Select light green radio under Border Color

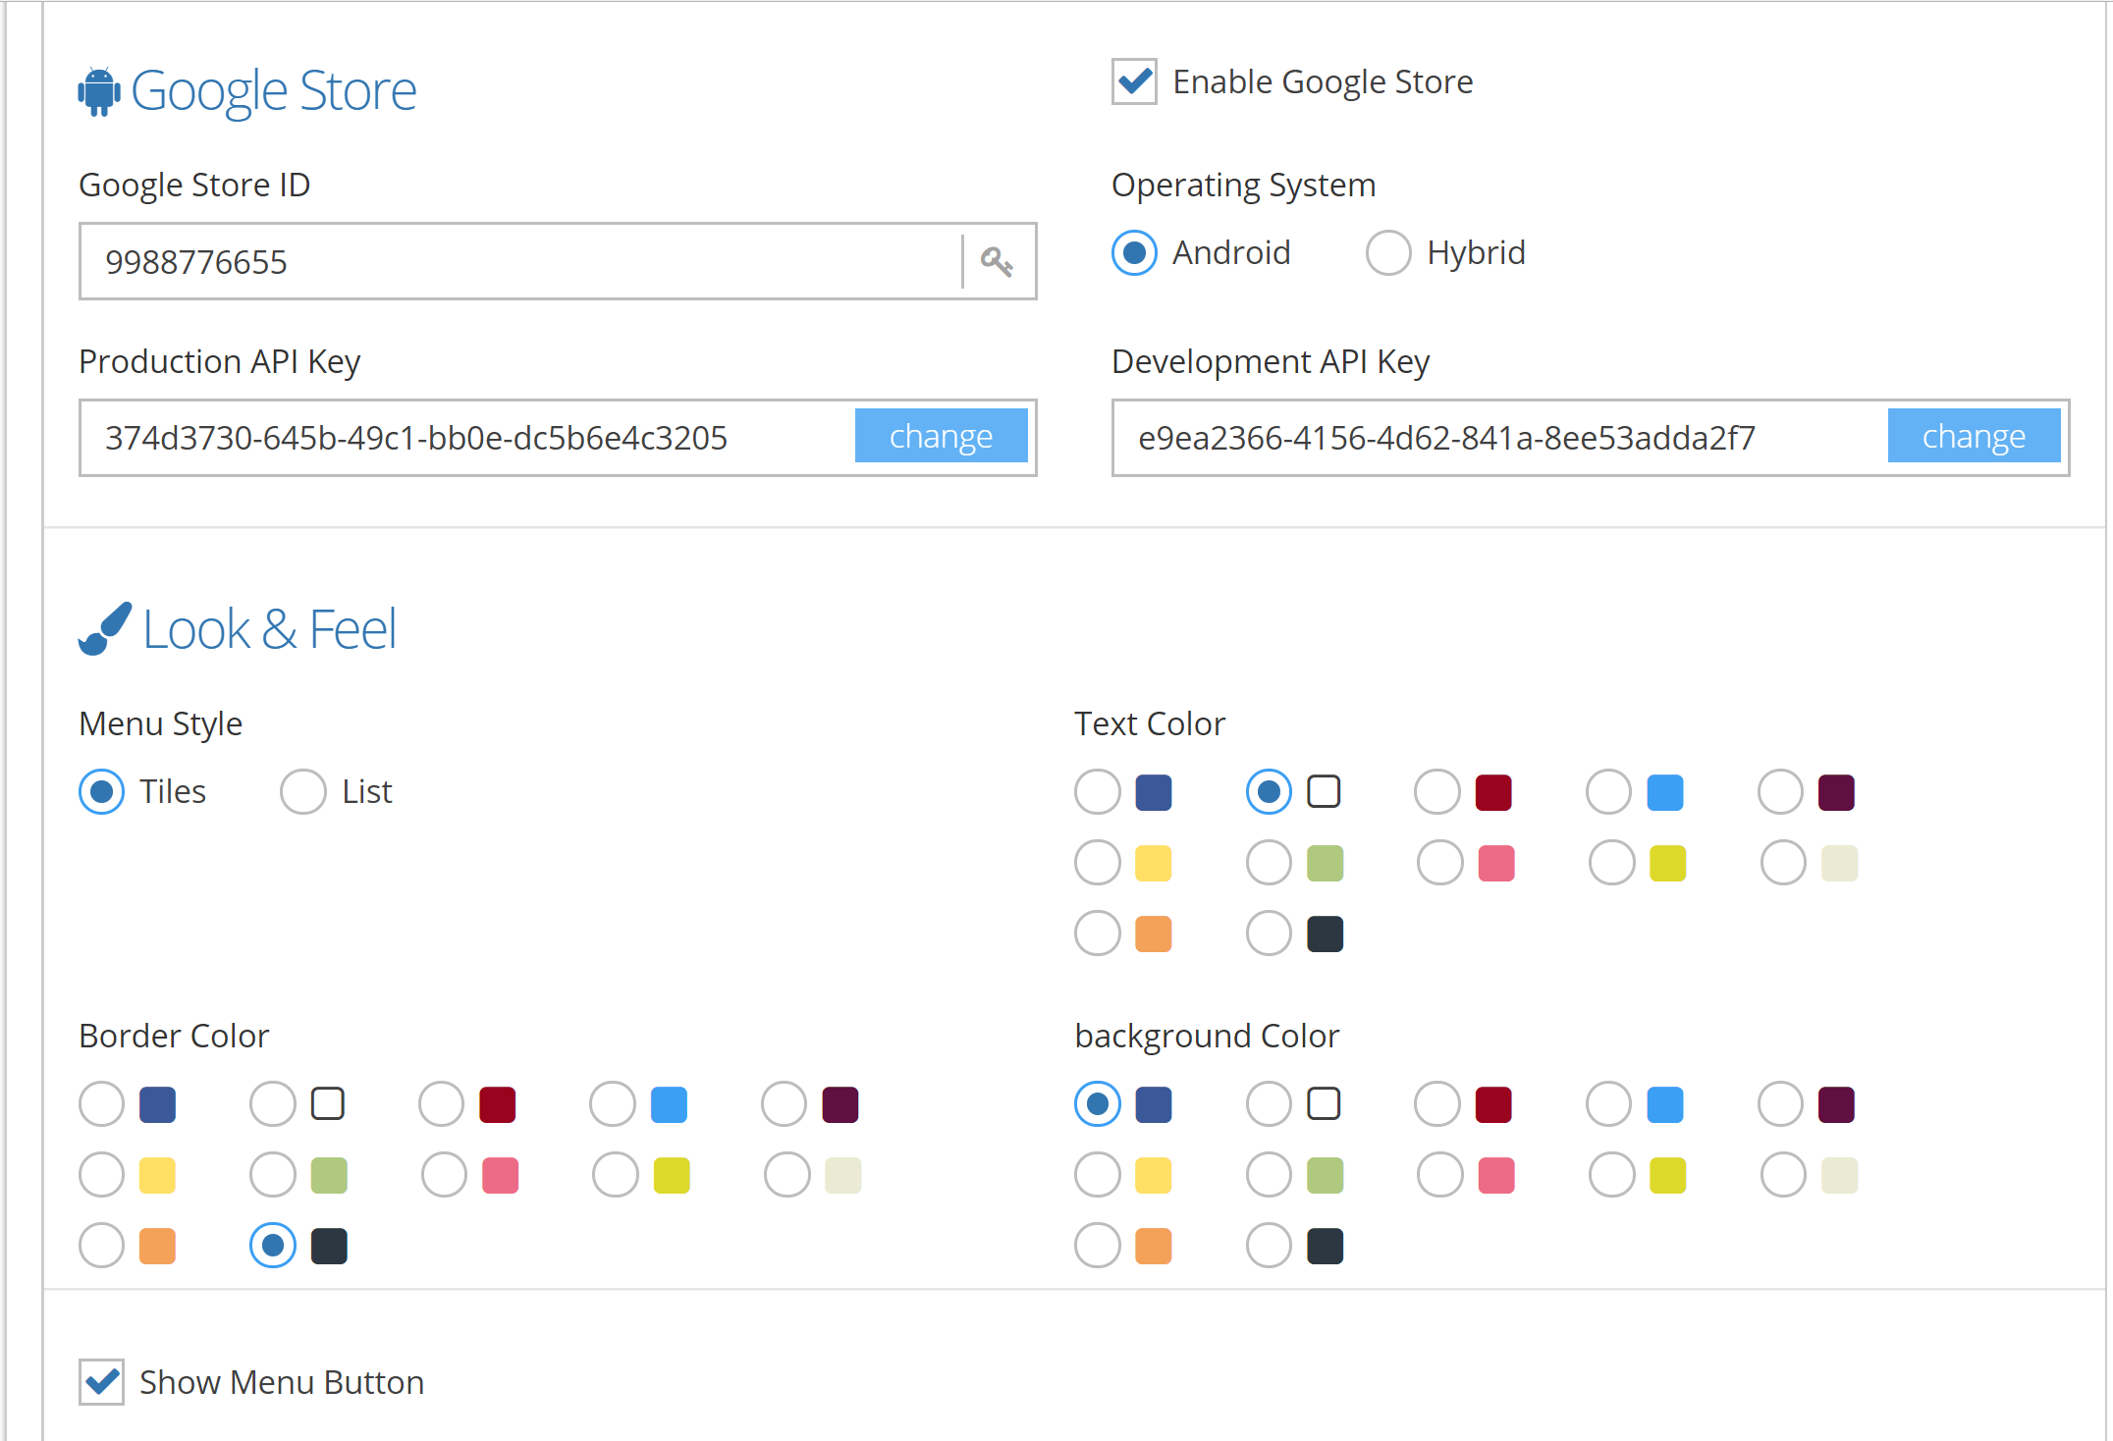tap(272, 1175)
